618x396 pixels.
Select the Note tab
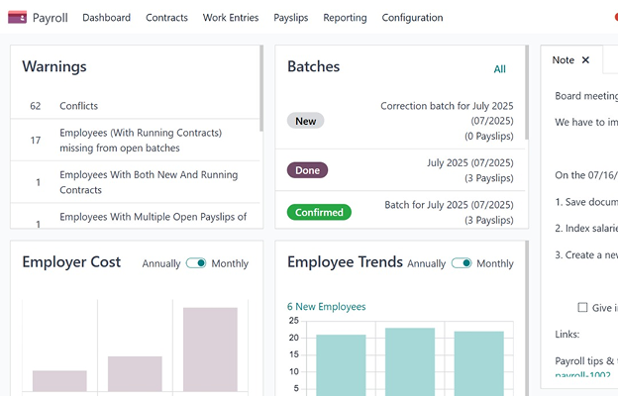[563, 60]
